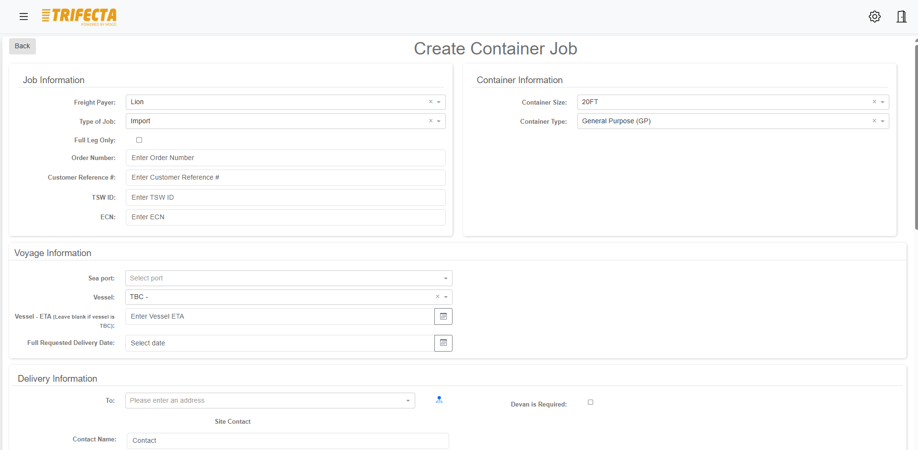
Task: Click the Delivery Information section title
Action: click(x=57, y=379)
